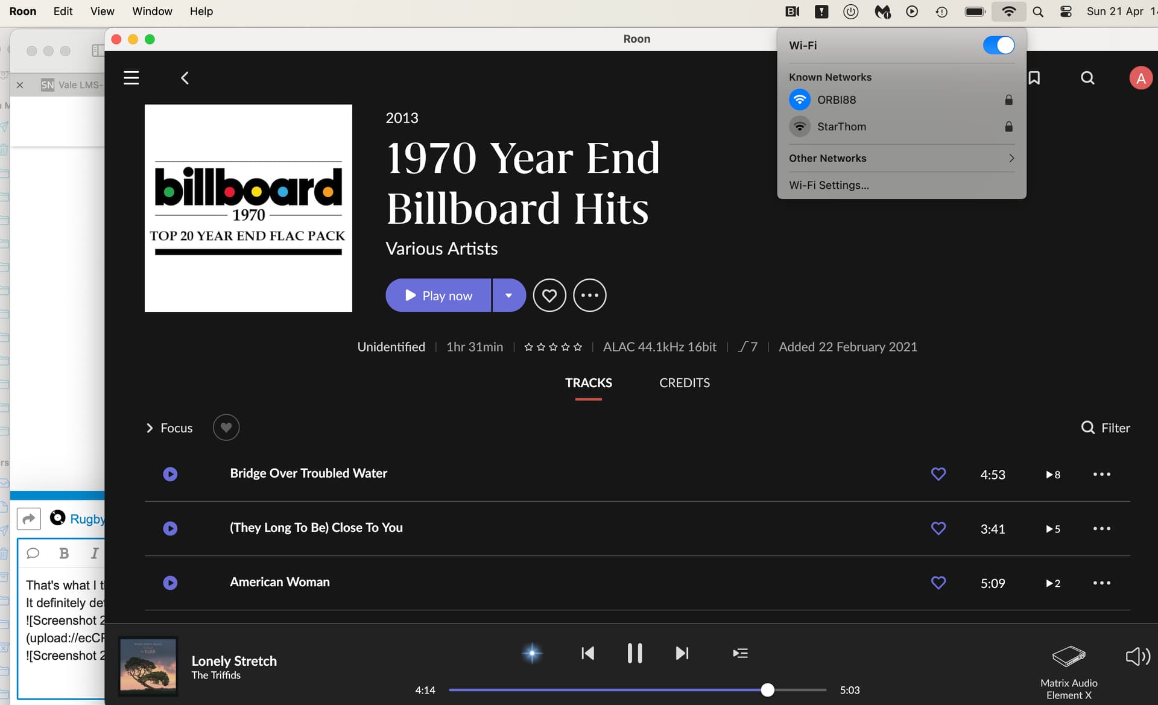Show the 8 versions of Bridge Over Troubled Water
This screenshot has height=705, width=1158.
[x=1053, y=475]
